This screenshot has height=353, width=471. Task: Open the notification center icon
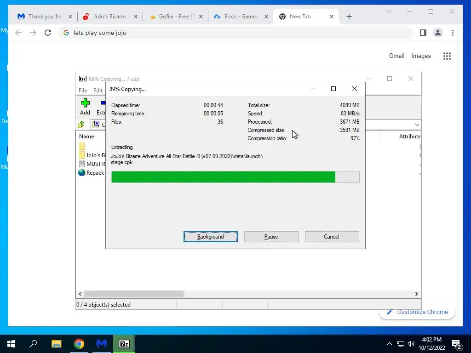coord(457,344)
